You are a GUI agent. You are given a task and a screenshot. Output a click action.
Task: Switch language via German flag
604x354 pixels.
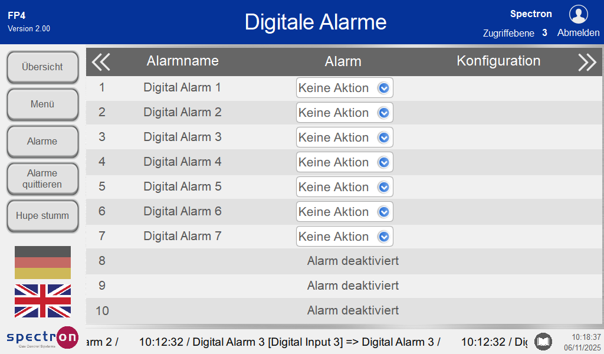[x=42, y=263]
